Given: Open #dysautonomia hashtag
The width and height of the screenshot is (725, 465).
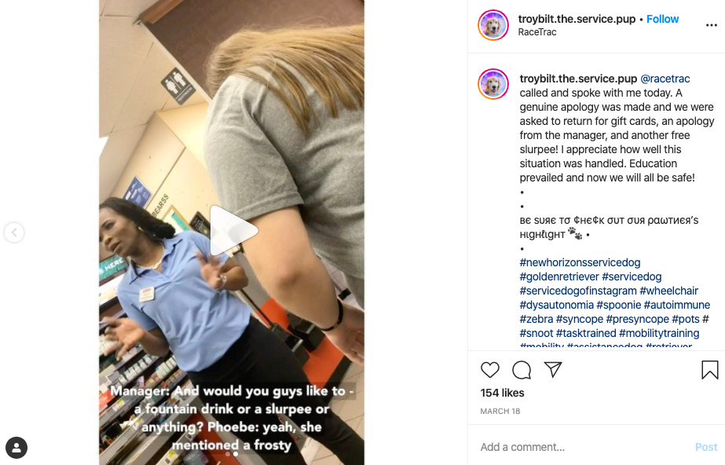Looking at the screenshot, I should (x=556, y=305).
